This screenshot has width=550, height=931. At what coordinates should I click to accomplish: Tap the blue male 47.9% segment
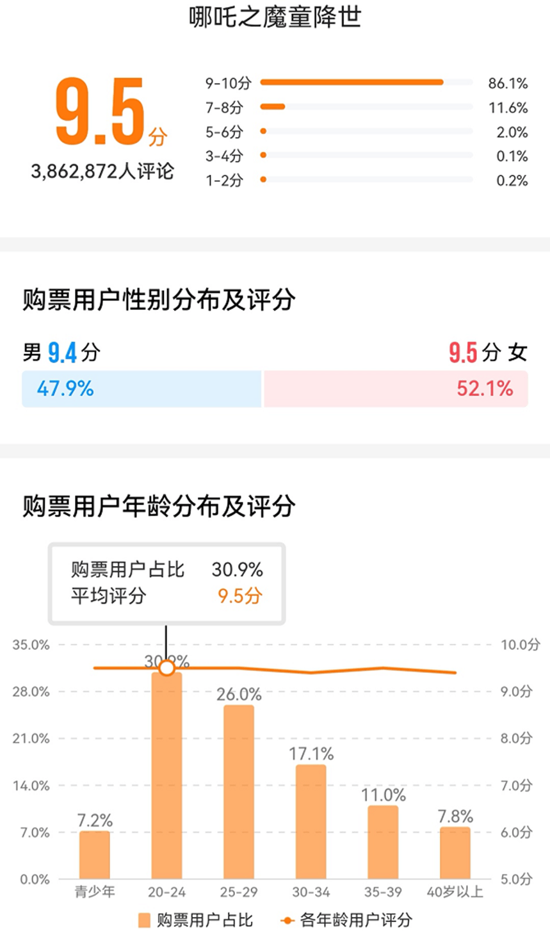142,389
